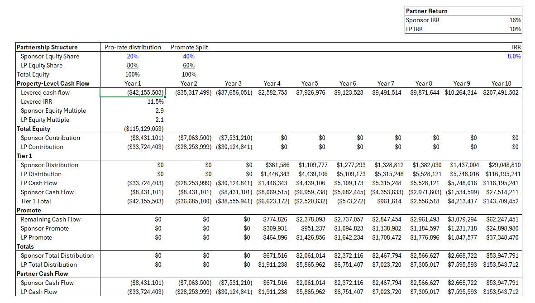The height and width of the screenshot is (303, 535).
Task: Select the Promote Split column header
Action: click(x=189, y=47)
